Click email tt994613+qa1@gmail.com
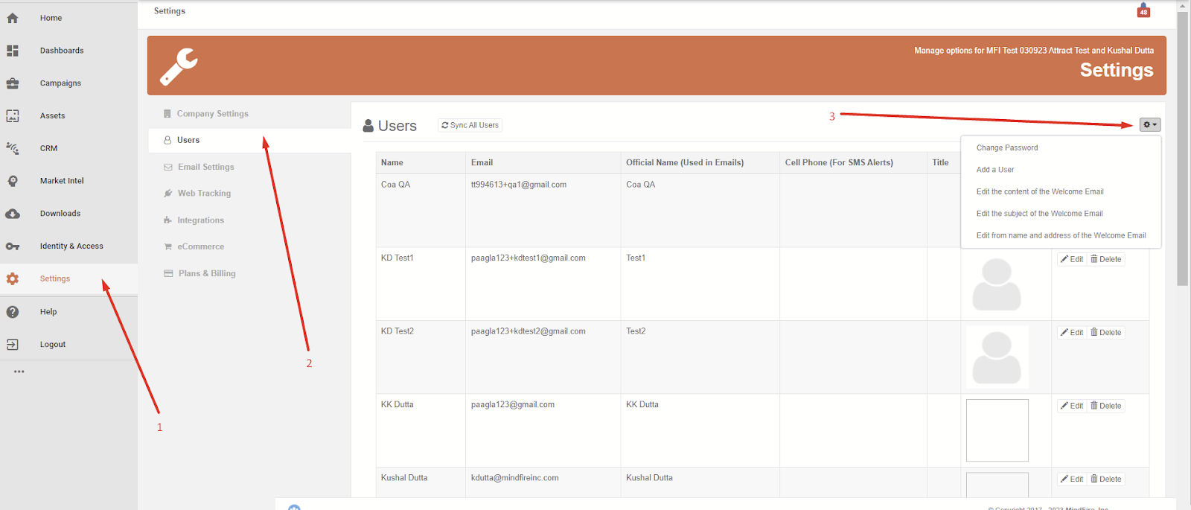 [519, 185]
